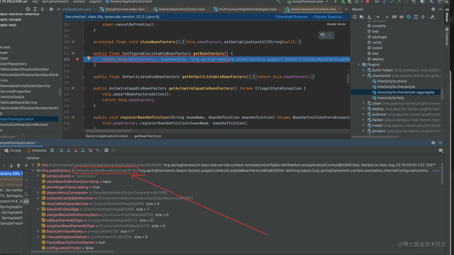The height and width of the screenshot is (255, 454).
Task: Open the Endpoints tab in debugger
Action: click(x=37, y=150)
